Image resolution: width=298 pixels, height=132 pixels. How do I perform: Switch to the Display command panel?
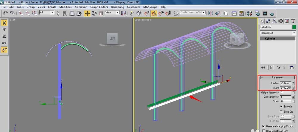[x=287, y=21]
